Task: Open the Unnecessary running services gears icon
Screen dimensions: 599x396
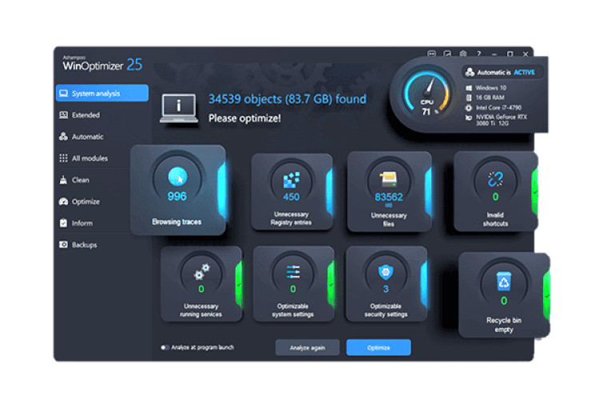Action: 201,271
